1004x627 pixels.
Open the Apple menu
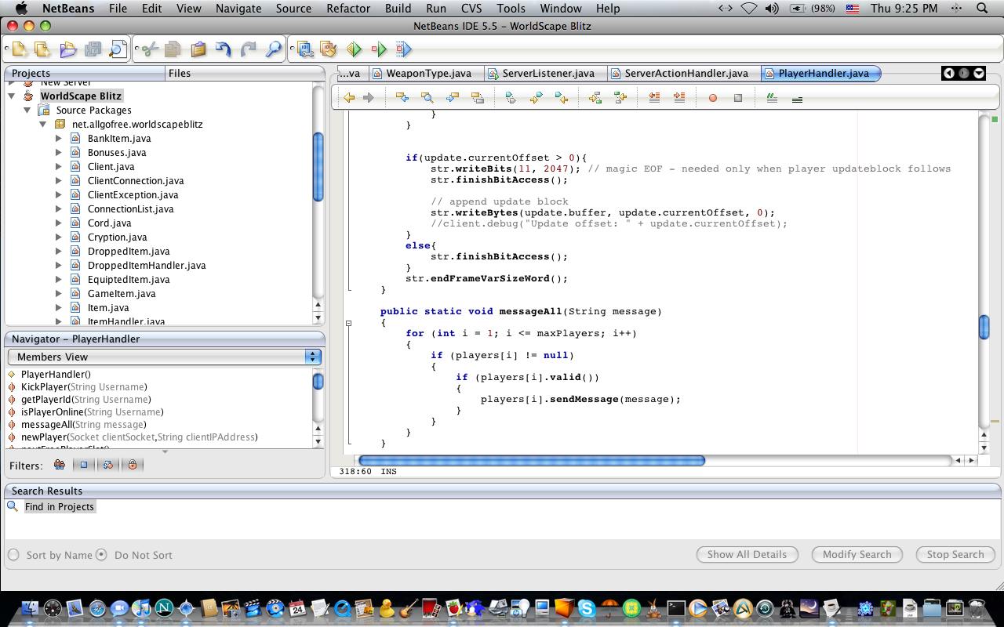click(x=21, y=9)
